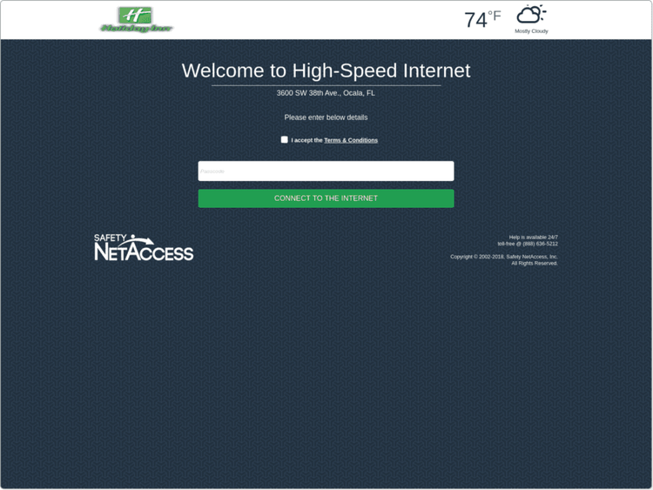Click the All Rights Reserved text
The height and width of the screenshot is (490, 653).
[x=535, y=263]
